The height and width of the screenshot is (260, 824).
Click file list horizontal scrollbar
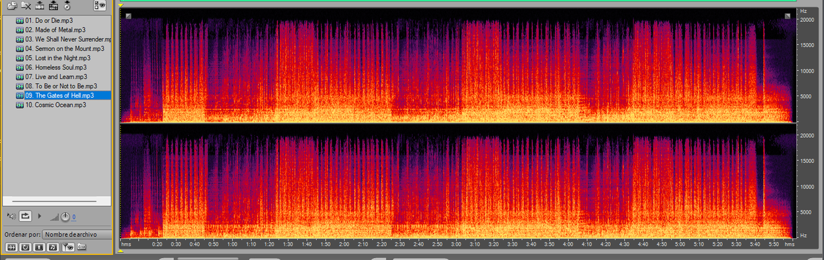coord(54,201)
